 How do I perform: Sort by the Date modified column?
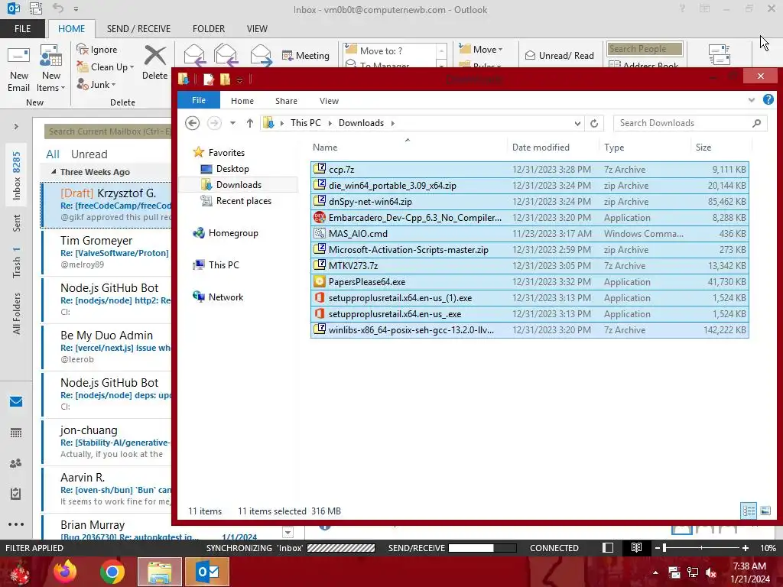click(541, 148)
